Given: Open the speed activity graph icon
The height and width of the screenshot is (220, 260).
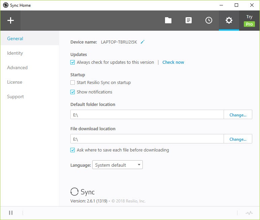Looking at the screenshot, I should (249, 213).
